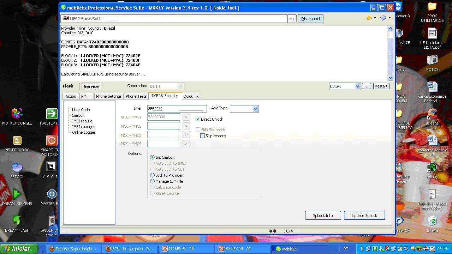Toggle the Direct Unlock checkbox
452x254 pixels.
[198, 119]
